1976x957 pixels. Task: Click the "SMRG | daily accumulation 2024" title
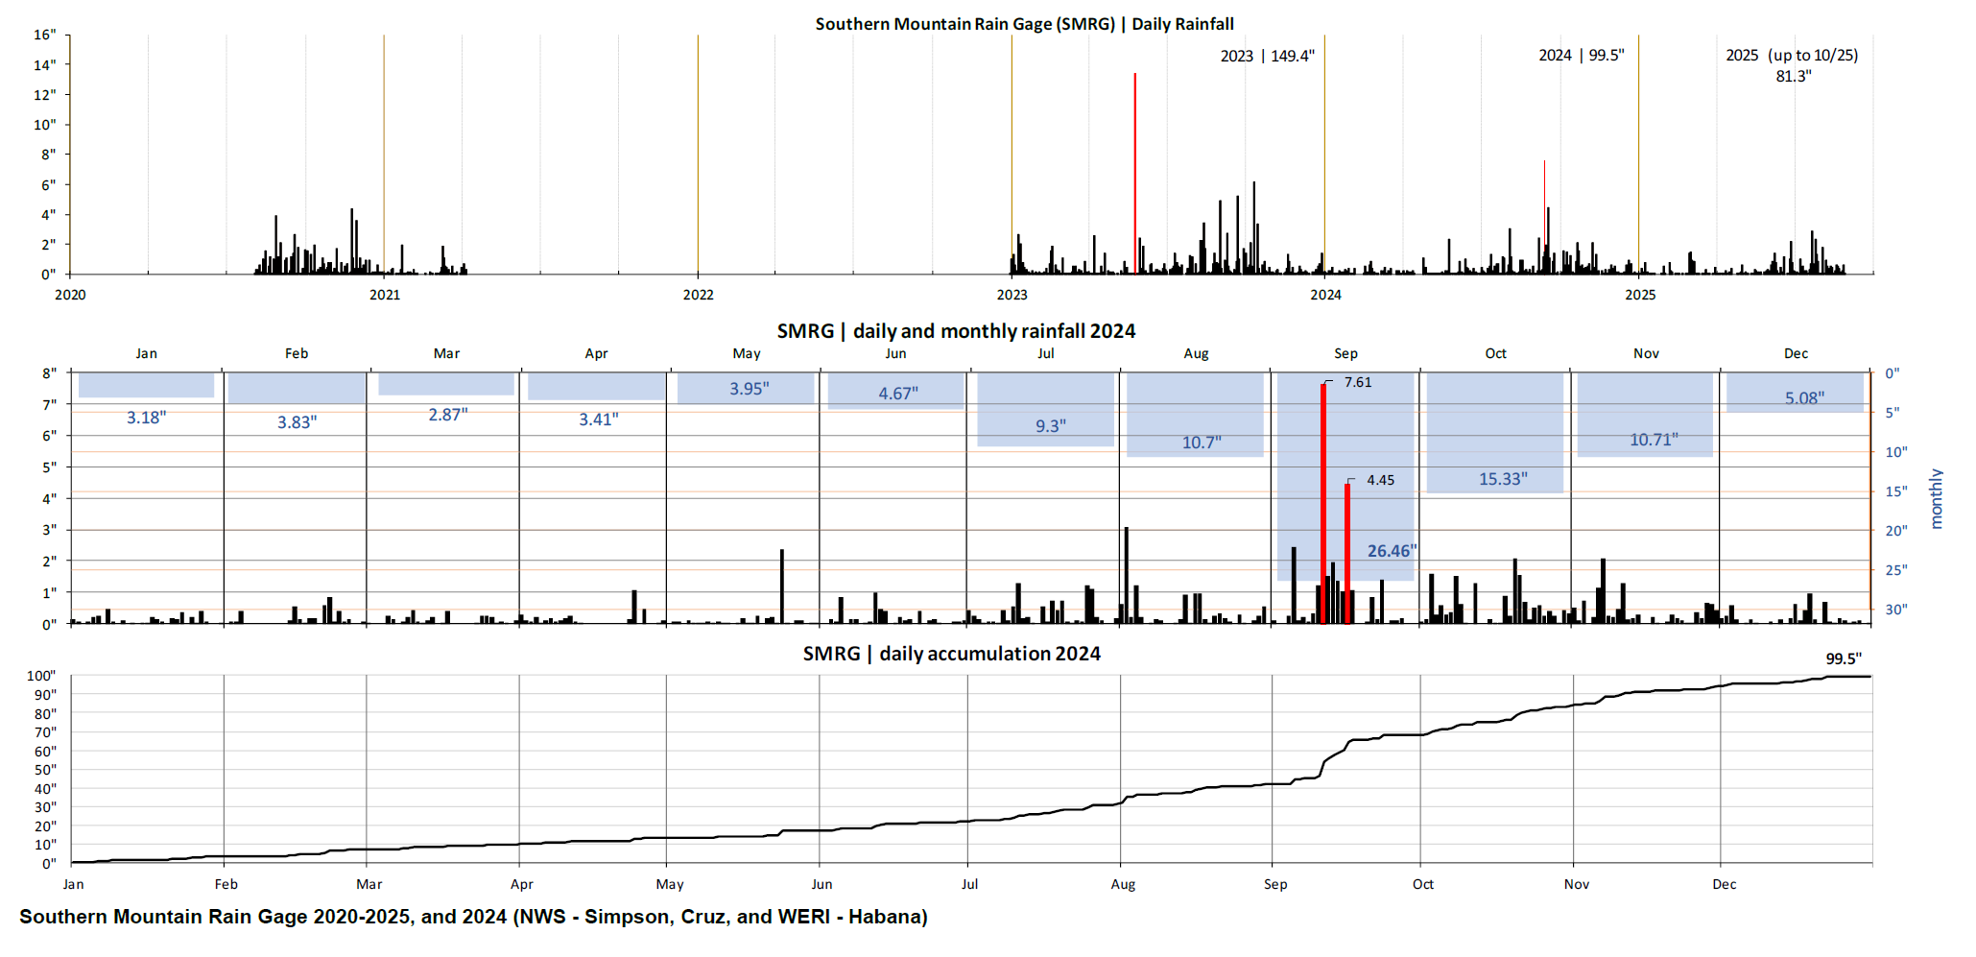[x=951, y=654]
